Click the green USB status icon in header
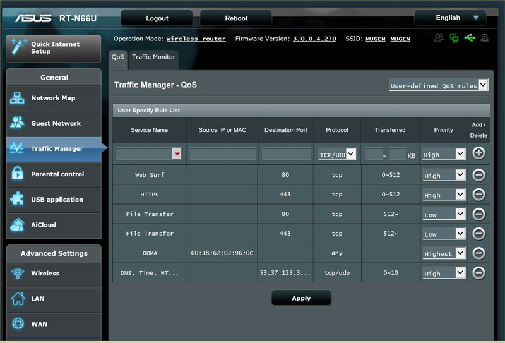Screen dimensions: 505x343 click(470, 38)
